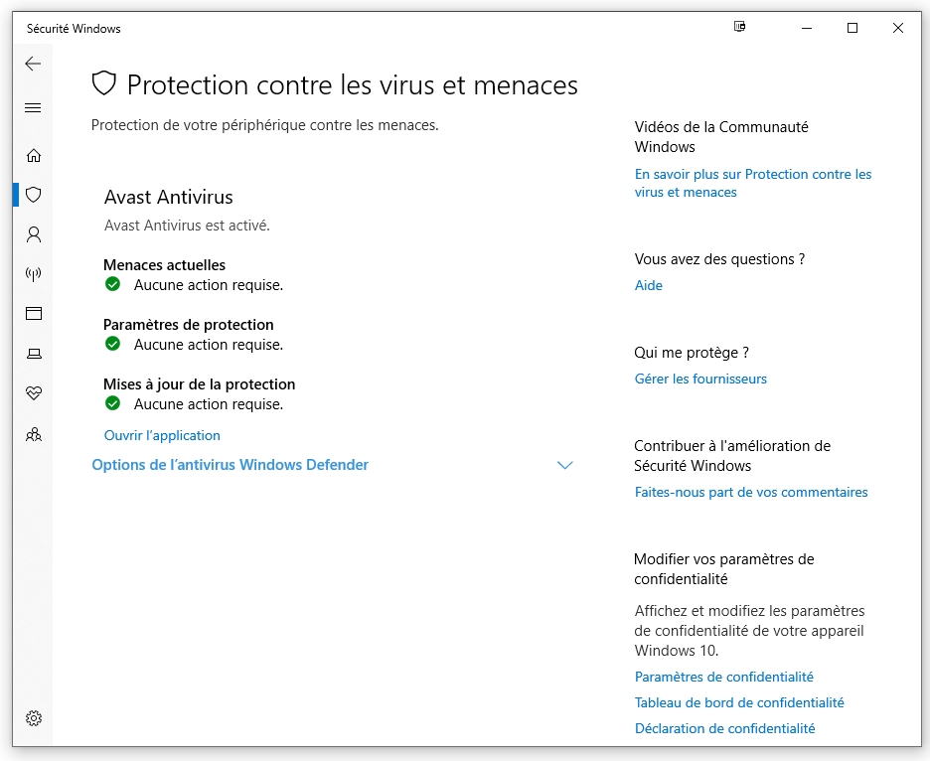This screenshot has width=930, height=761.
Task: Open Performances et intégrité de l'appareil icon
Action: (x=33, y=393)
